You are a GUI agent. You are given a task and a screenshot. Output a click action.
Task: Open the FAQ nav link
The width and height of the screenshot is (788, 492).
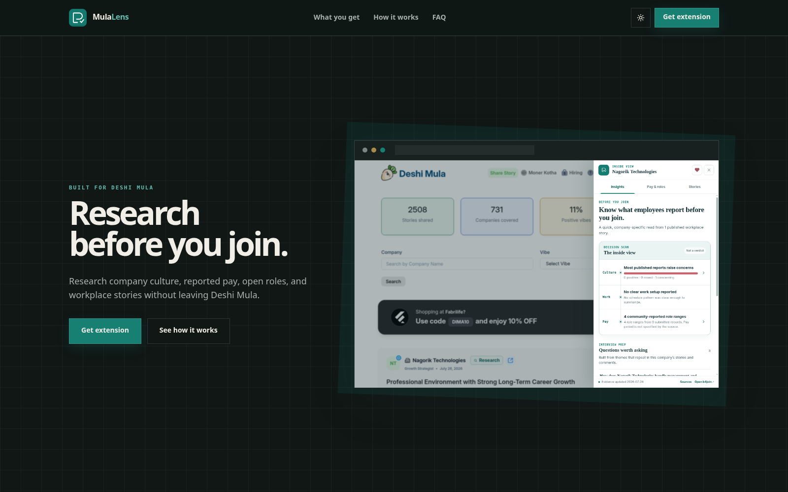click(439, 17)
